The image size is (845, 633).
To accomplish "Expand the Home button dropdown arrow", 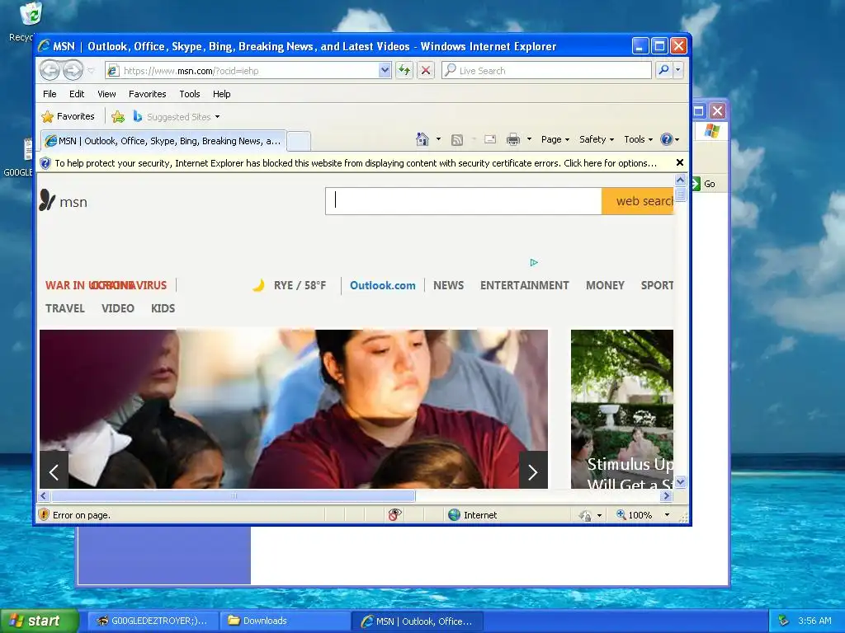I will click(438, 139).
